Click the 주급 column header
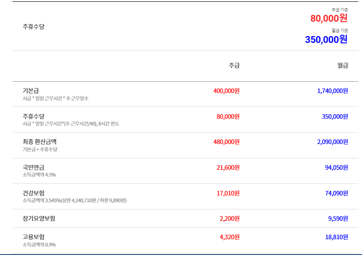Image resolution: width=362 pixels, height=255 pixels. click(x=234, y=65)
